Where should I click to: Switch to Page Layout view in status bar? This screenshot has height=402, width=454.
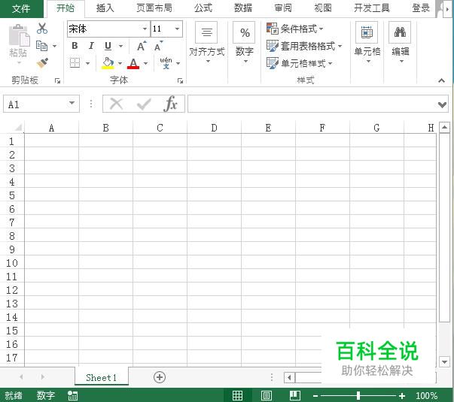[x=266, y=395]
